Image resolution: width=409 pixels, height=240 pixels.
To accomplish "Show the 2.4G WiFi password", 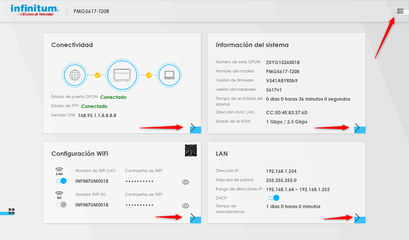I will click(186, 182).
